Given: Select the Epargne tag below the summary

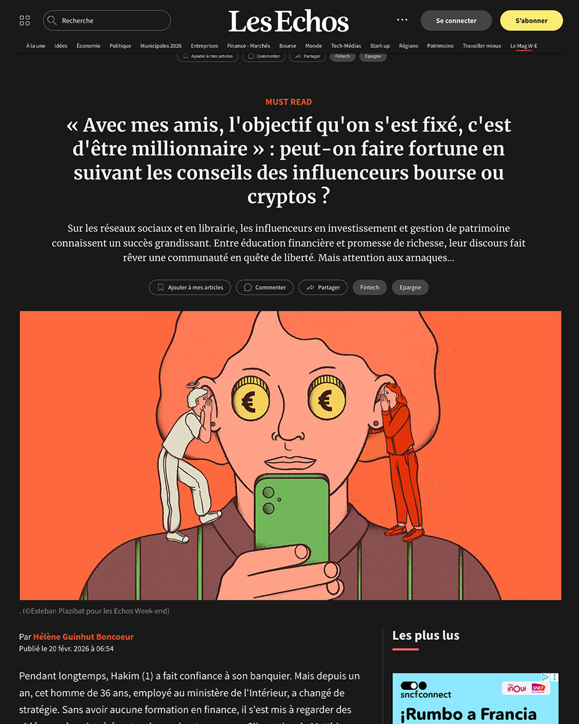Looking at the screenshot, I should pos(410,287).
